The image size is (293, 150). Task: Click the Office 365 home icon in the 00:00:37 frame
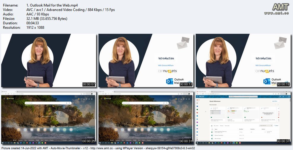197,100
